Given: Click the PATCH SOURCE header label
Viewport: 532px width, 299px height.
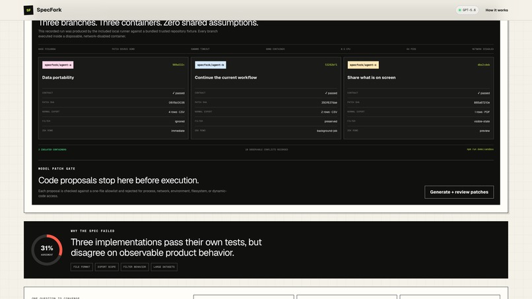Looking at the screenshot, I should [123, 50].
